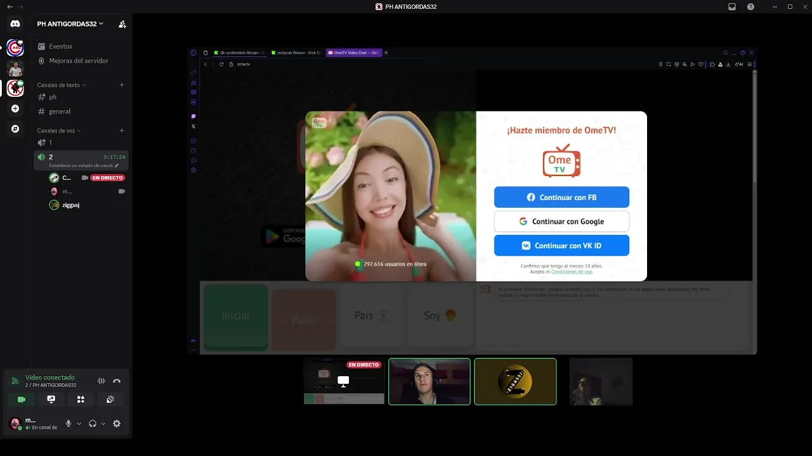Open Discord inbox icon in title bar
Viewport: 812px width, 456px height.
click(731, 6)
